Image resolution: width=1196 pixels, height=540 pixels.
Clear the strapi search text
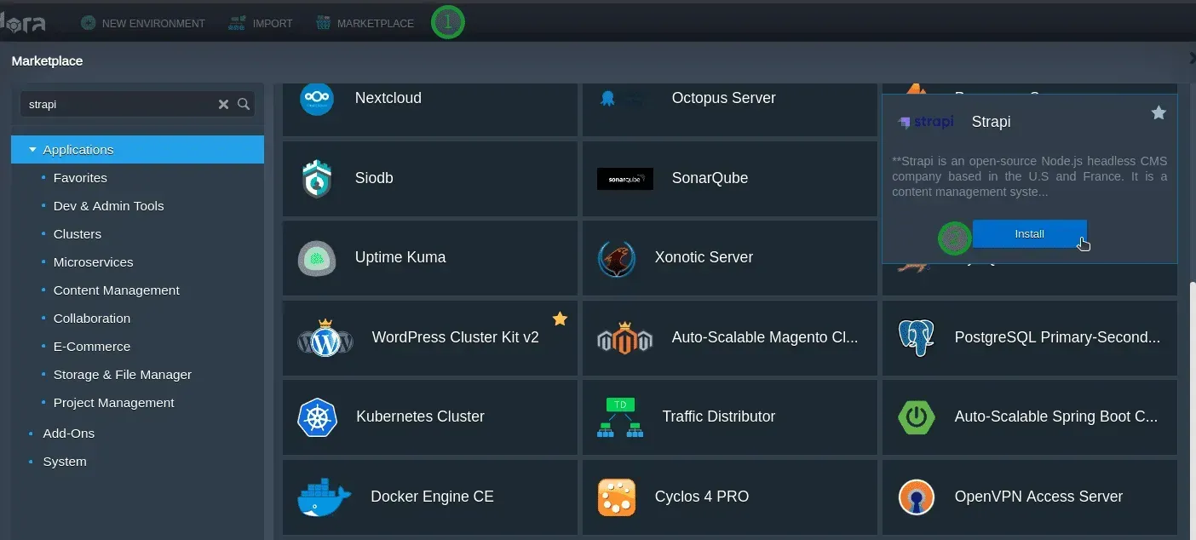[x=223, y=104]
